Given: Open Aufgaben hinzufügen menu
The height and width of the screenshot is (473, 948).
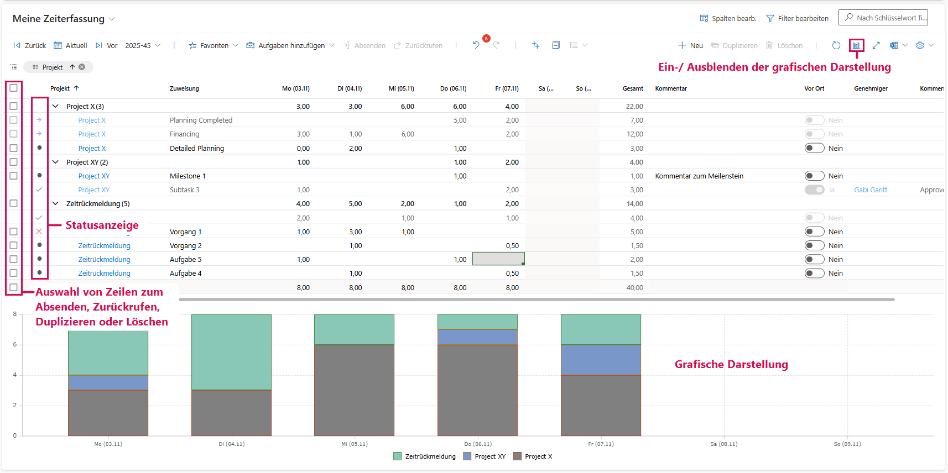Looking at the screenshot, I should (x=290, y=45).
